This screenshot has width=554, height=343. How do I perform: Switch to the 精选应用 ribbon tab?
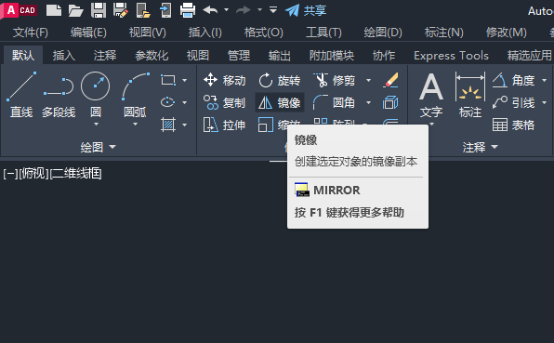pos(529,56)
